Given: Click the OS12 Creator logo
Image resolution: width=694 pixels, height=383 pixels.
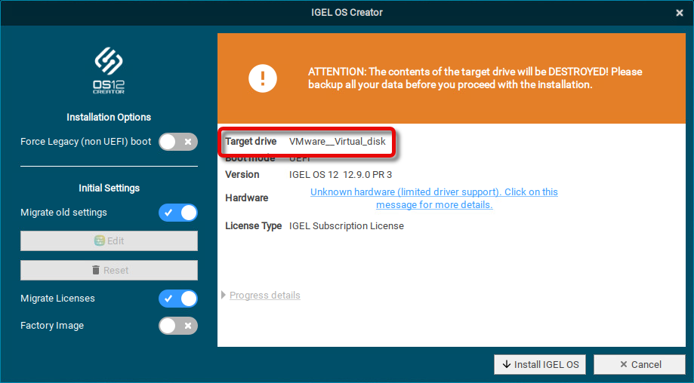Looking at the screenshot, I should [109, 71].
